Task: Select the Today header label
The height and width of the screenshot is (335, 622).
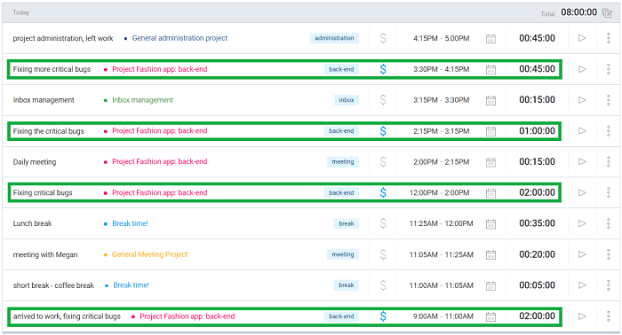Action: click(21, 12)
